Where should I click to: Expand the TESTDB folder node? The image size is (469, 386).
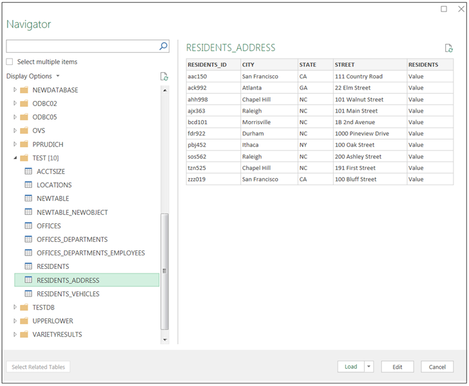click(x=15, y=308)
